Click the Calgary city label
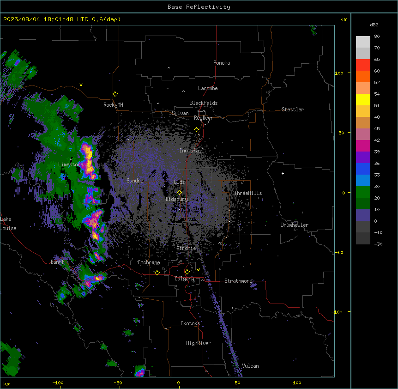Screen dimensions: 398x389 point(185,279)
